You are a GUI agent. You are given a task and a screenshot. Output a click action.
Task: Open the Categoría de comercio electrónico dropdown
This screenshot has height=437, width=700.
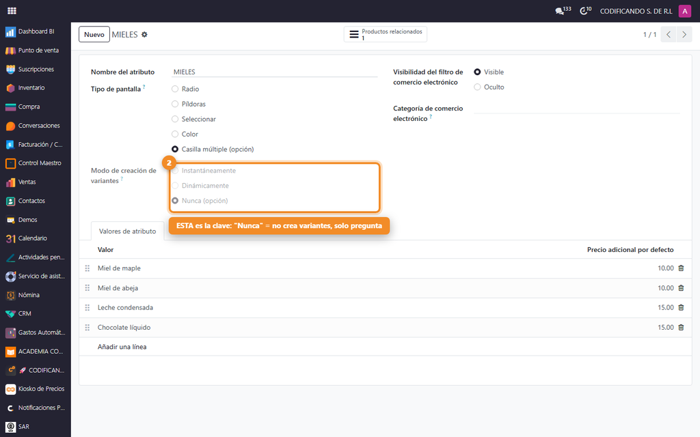point(576,109)
